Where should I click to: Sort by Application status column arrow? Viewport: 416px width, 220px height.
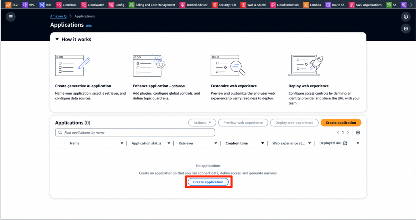click(x=169, y=143)
